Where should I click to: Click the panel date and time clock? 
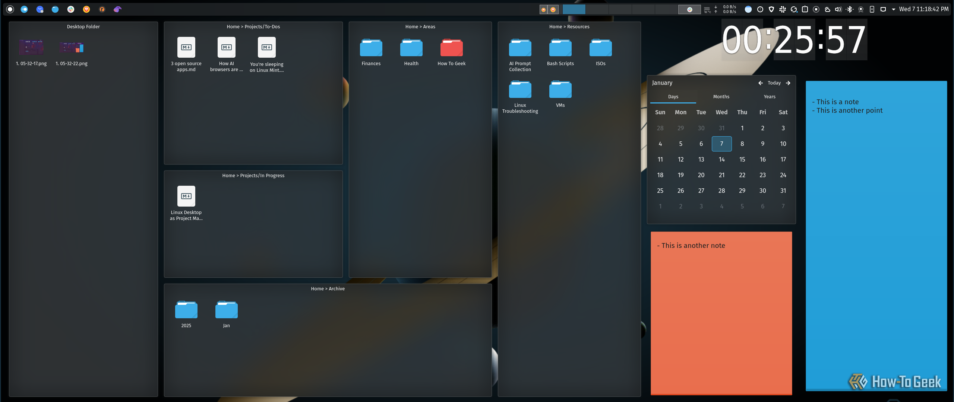tap(924, 9)
